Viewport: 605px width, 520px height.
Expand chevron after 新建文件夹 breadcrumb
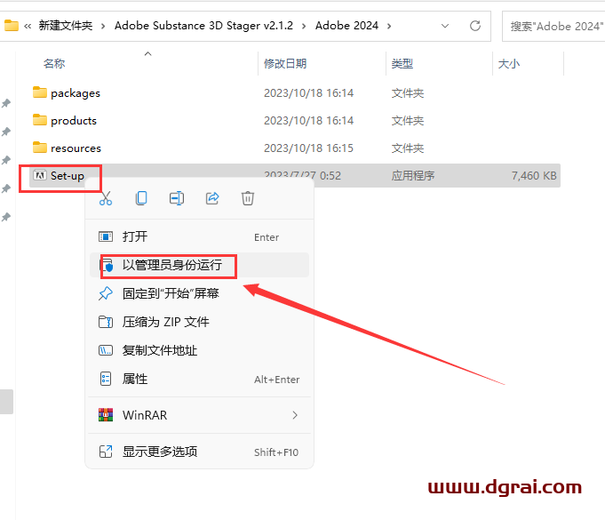pyautogui.click(x=103, y=27)
